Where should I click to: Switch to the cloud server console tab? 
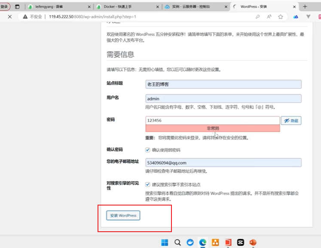click(x=196, y=7)
